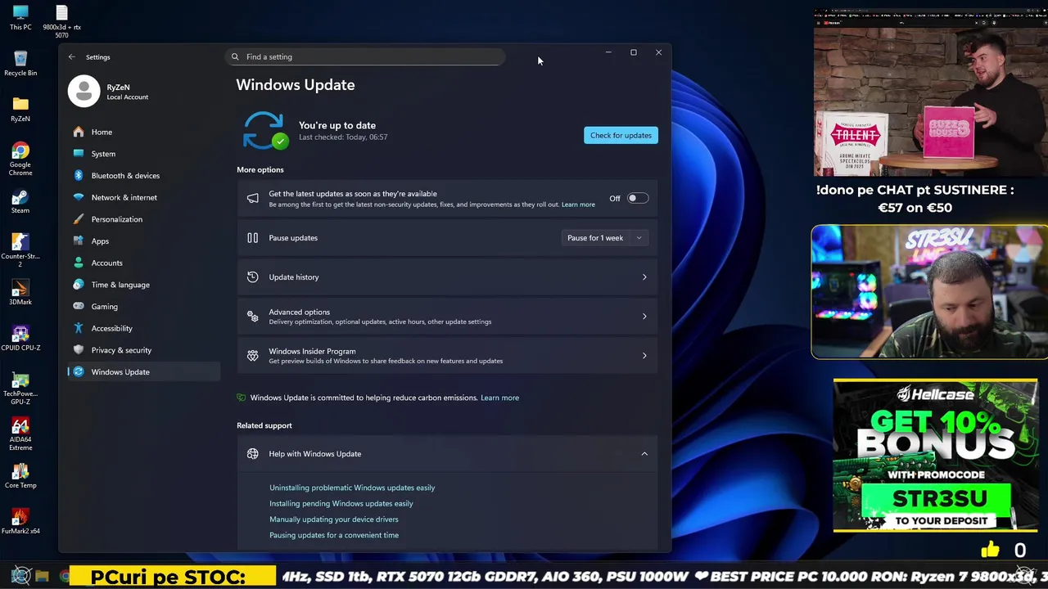Open the Advanced options chevron
This screenshot has height=589, width=1048.
point(644,317)
